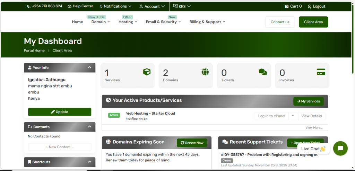355x171 pixels.
Task: Expand the Billing & Support menu
Action: click(x=207, y=22)
